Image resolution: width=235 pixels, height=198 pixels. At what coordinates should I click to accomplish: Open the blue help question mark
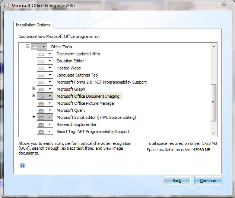tap(22, 165)
